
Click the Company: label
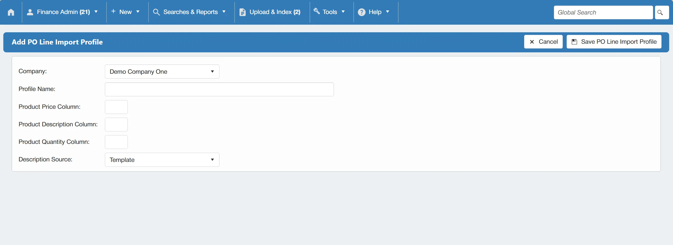33,71
